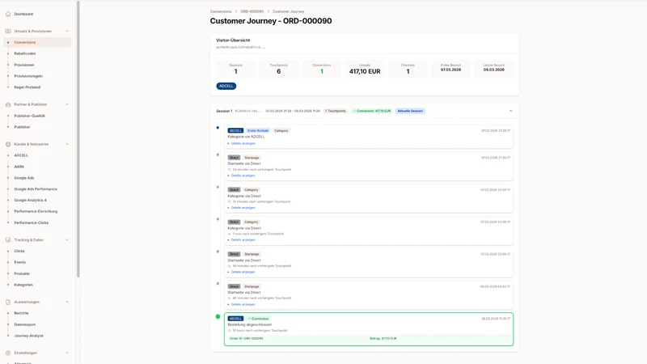Show details for 00:42 Startseite via Direct
Viewport: 647px width, 364px height.
pyautogui.click(x=242, y=305)
